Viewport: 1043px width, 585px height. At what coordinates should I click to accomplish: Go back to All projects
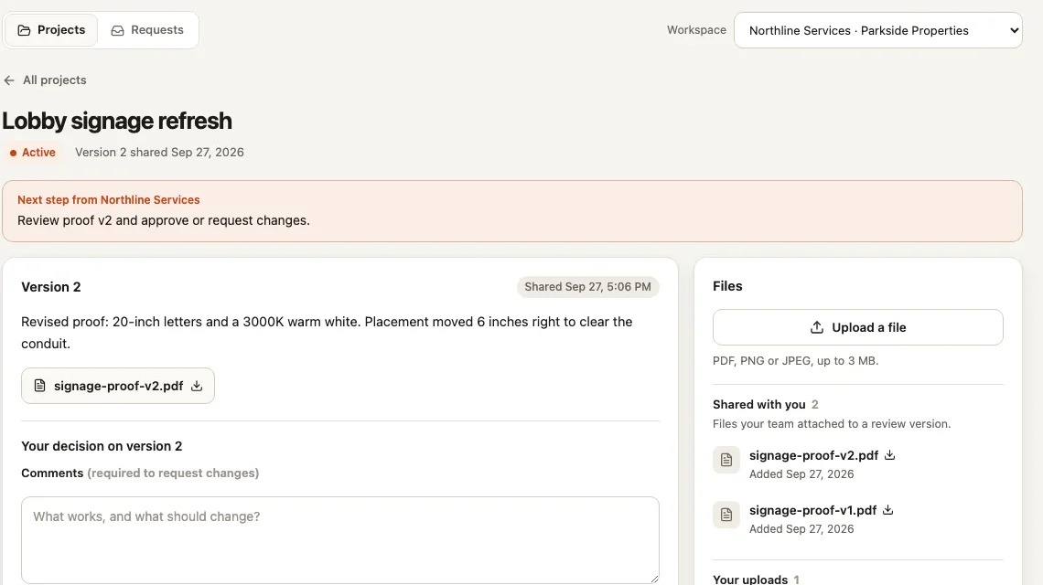(45, 80)
